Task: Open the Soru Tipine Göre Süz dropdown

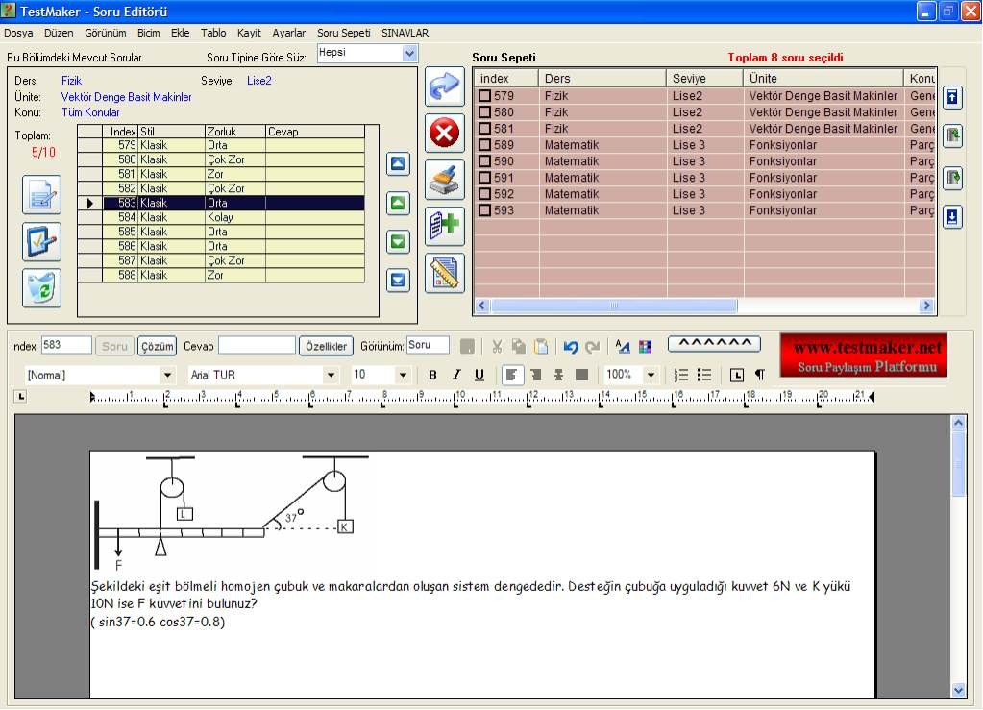Action: click(409, 54)
